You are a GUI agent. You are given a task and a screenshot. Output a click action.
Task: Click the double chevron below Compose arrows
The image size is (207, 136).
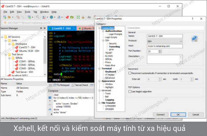click(51, 114)
